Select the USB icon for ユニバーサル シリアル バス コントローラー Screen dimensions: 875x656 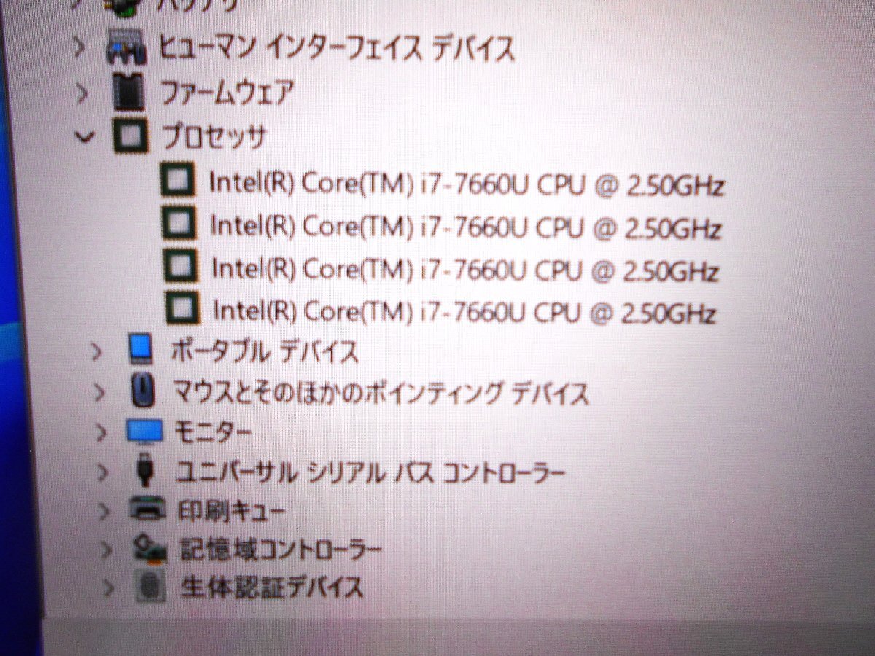click(x=145, y=470)
